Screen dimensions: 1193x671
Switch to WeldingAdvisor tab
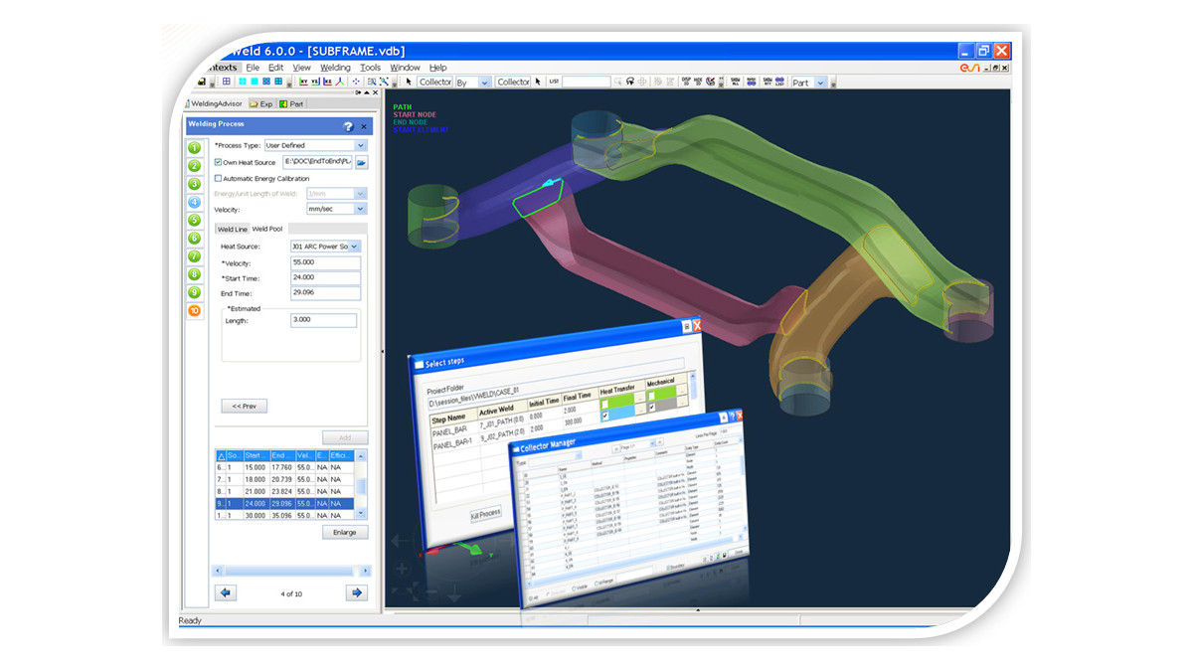pyautogui.click(x=215, y=103)
